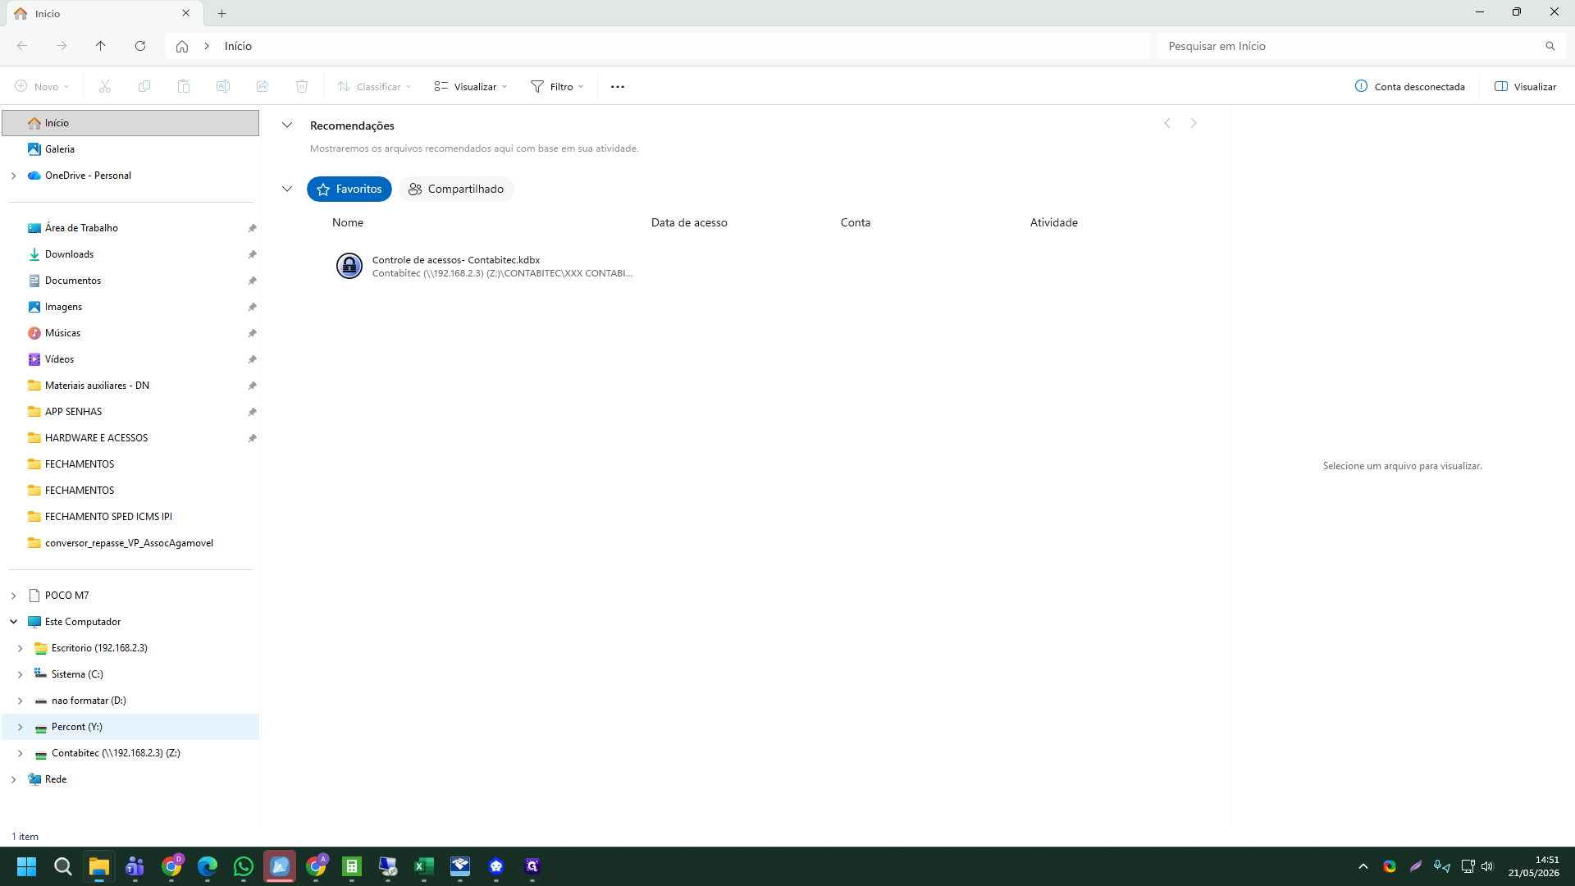Open Documentos in the sidebar

point(130,281)
